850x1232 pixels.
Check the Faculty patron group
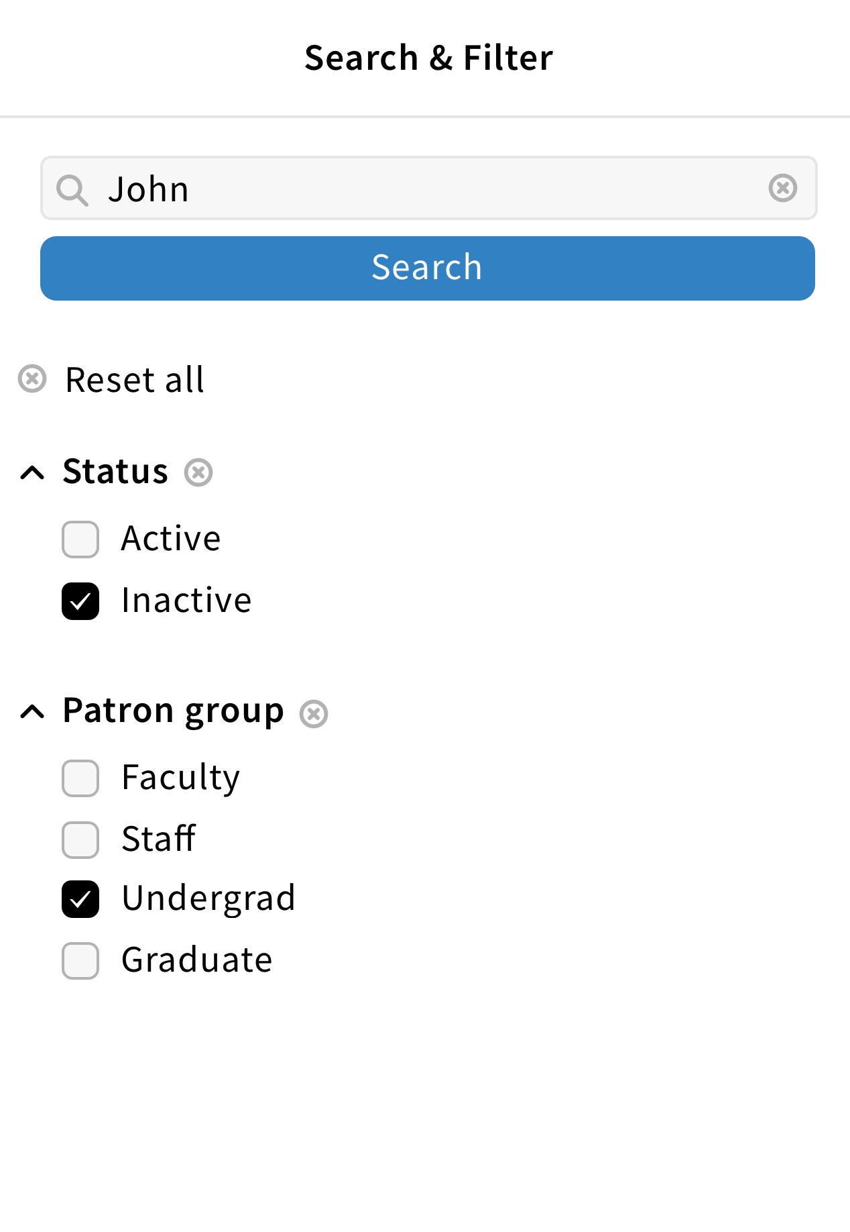coord(80,778)
